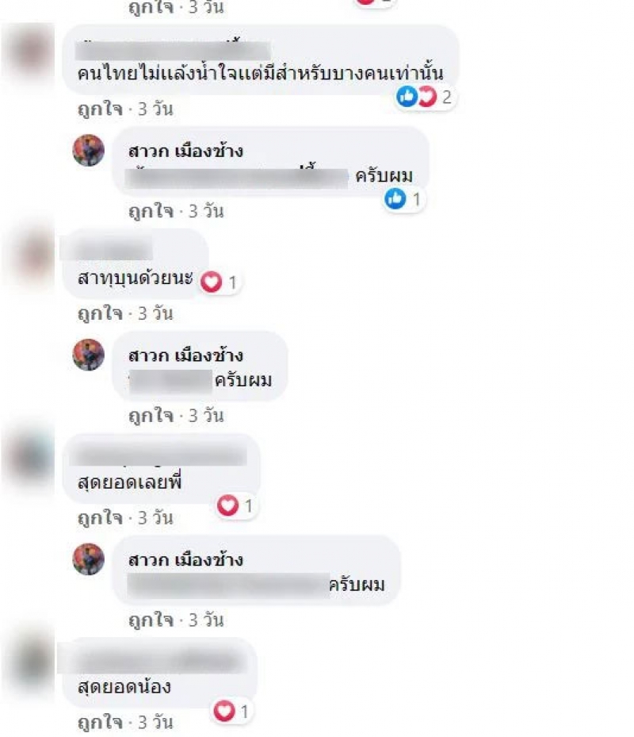Open the thumbs-up reaction count on first reply
634x737 pixels.
pyautogui.click(x=404, y=199)
